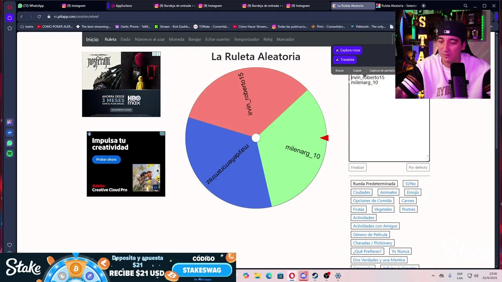Viewport: 502px width, 282px height.
Task: Click Probar ahora in Adobe ad
Action: (106, 159)
